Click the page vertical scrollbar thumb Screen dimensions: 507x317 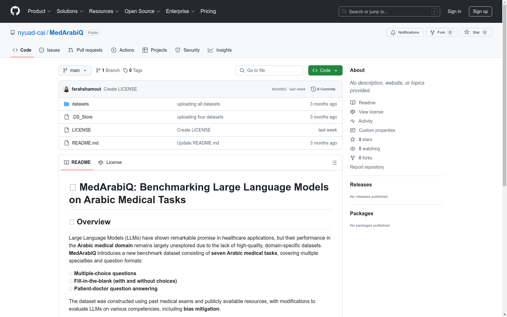tap(504, 95)
